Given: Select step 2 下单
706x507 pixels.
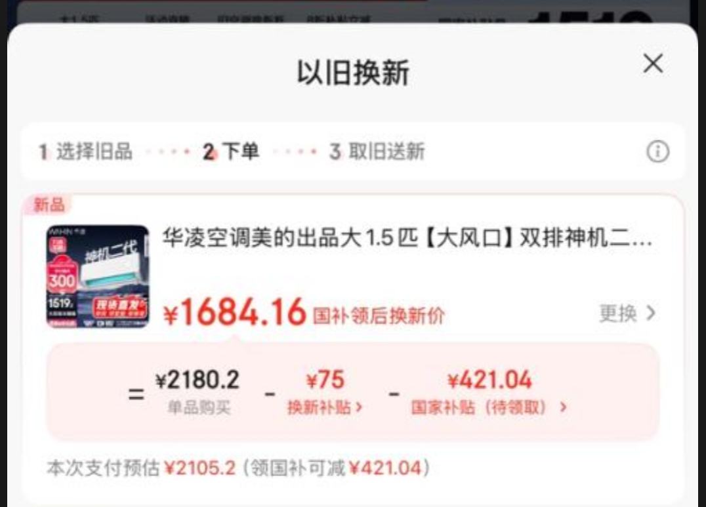Looking at the screenshot, I should (230, 152).
